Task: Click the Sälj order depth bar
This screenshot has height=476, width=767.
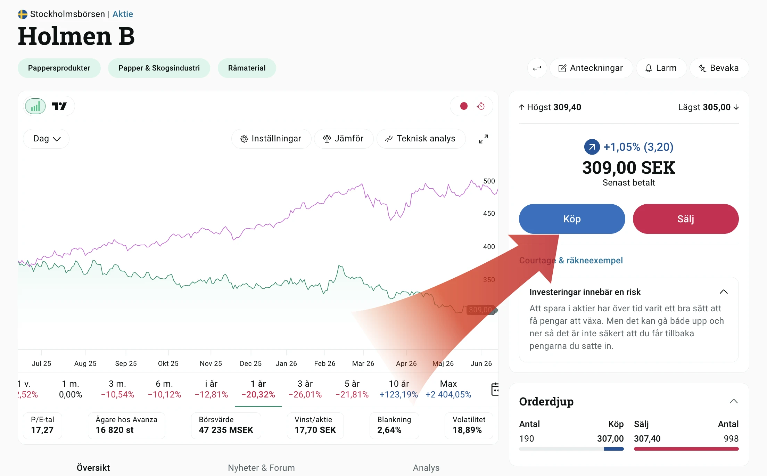Action: [686, 449]
